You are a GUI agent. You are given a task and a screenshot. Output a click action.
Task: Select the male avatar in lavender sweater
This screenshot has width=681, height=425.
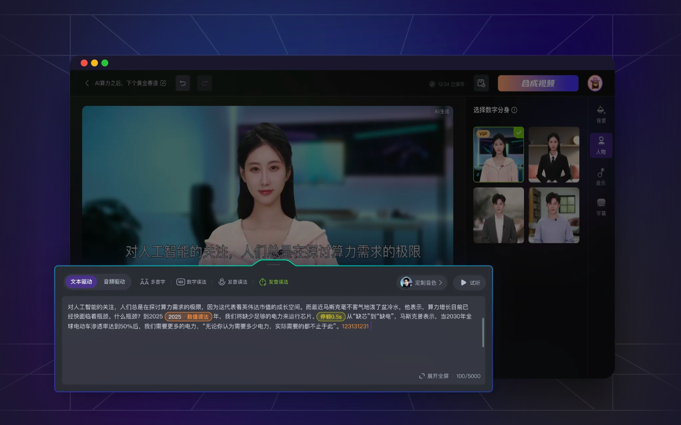(x=554, y=215)
